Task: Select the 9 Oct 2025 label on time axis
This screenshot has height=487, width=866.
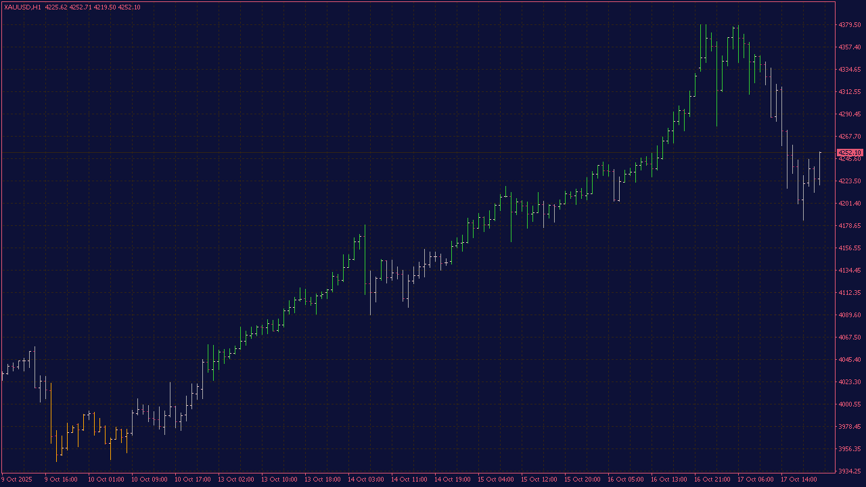Action: pos(17,479)
